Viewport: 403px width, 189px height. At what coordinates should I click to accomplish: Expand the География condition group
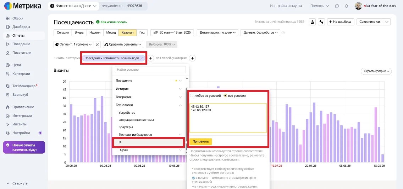coord(149,97)
